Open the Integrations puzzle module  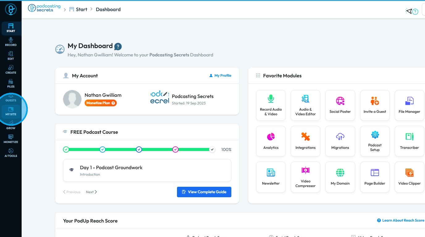(x=305, y=141)
